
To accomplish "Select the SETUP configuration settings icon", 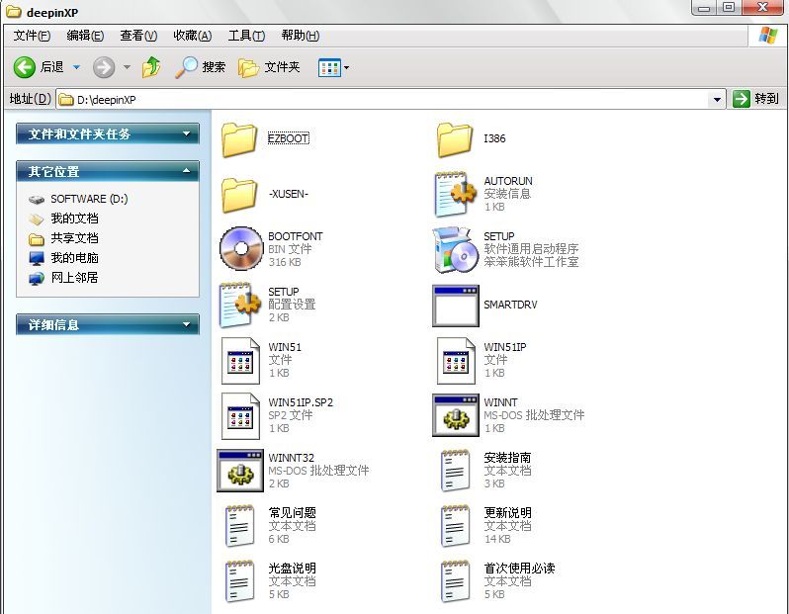I will 240,305.
